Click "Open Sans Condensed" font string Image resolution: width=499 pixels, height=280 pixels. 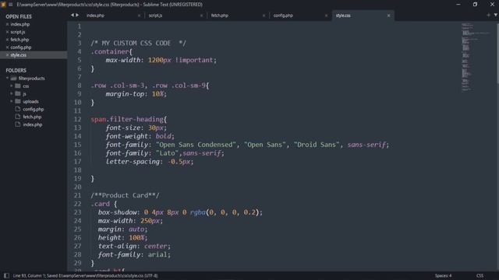196,145
